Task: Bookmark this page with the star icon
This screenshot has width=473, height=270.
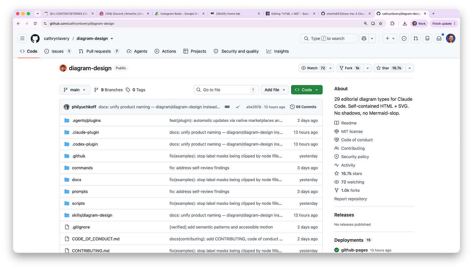Action: [x=381, y=23]
